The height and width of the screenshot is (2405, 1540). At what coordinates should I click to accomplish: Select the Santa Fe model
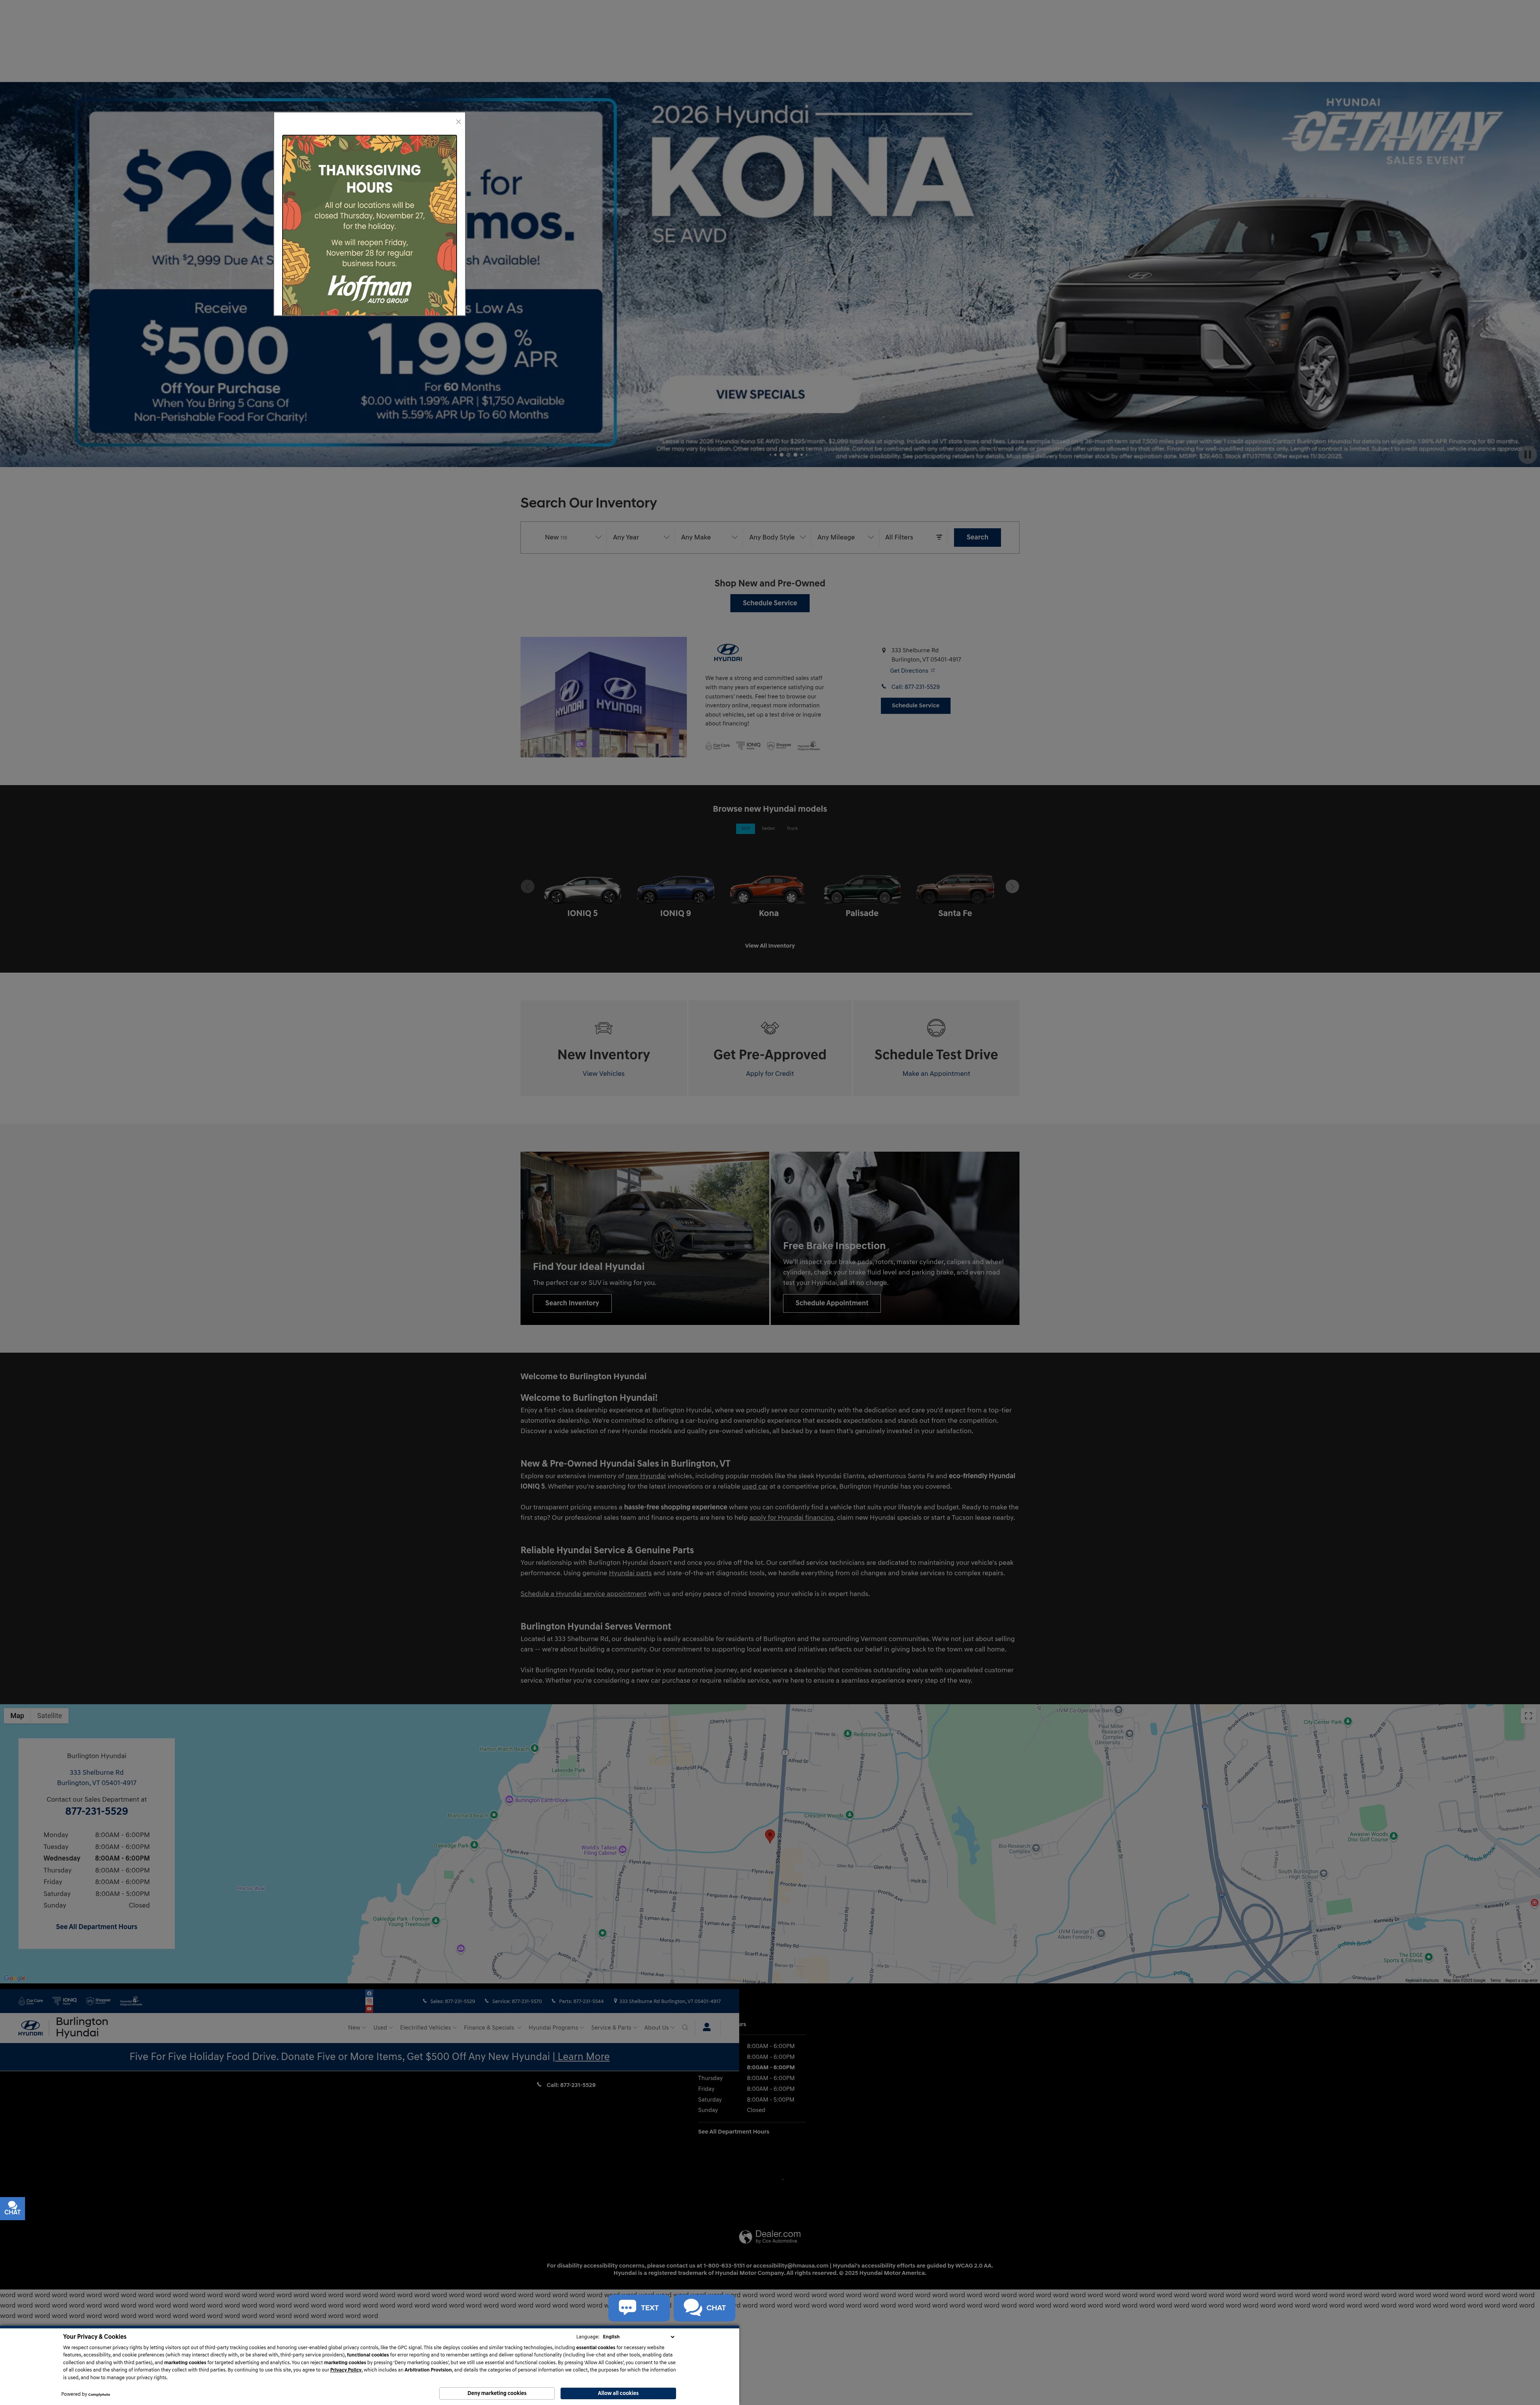[955, 896]
